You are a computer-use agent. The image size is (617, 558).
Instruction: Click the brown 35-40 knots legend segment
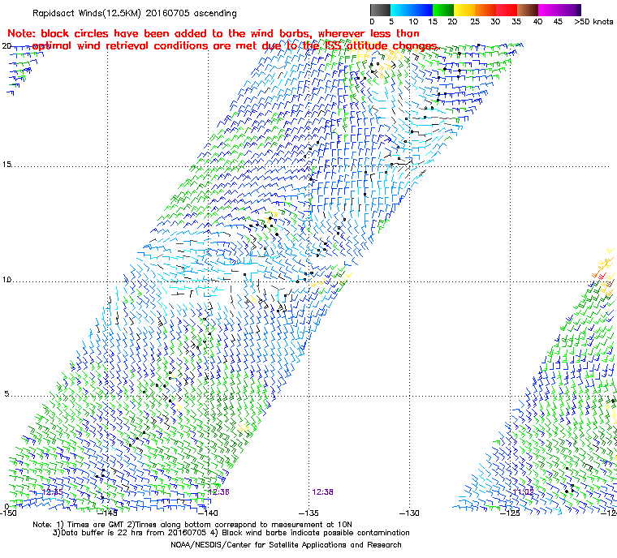[528, 10]
